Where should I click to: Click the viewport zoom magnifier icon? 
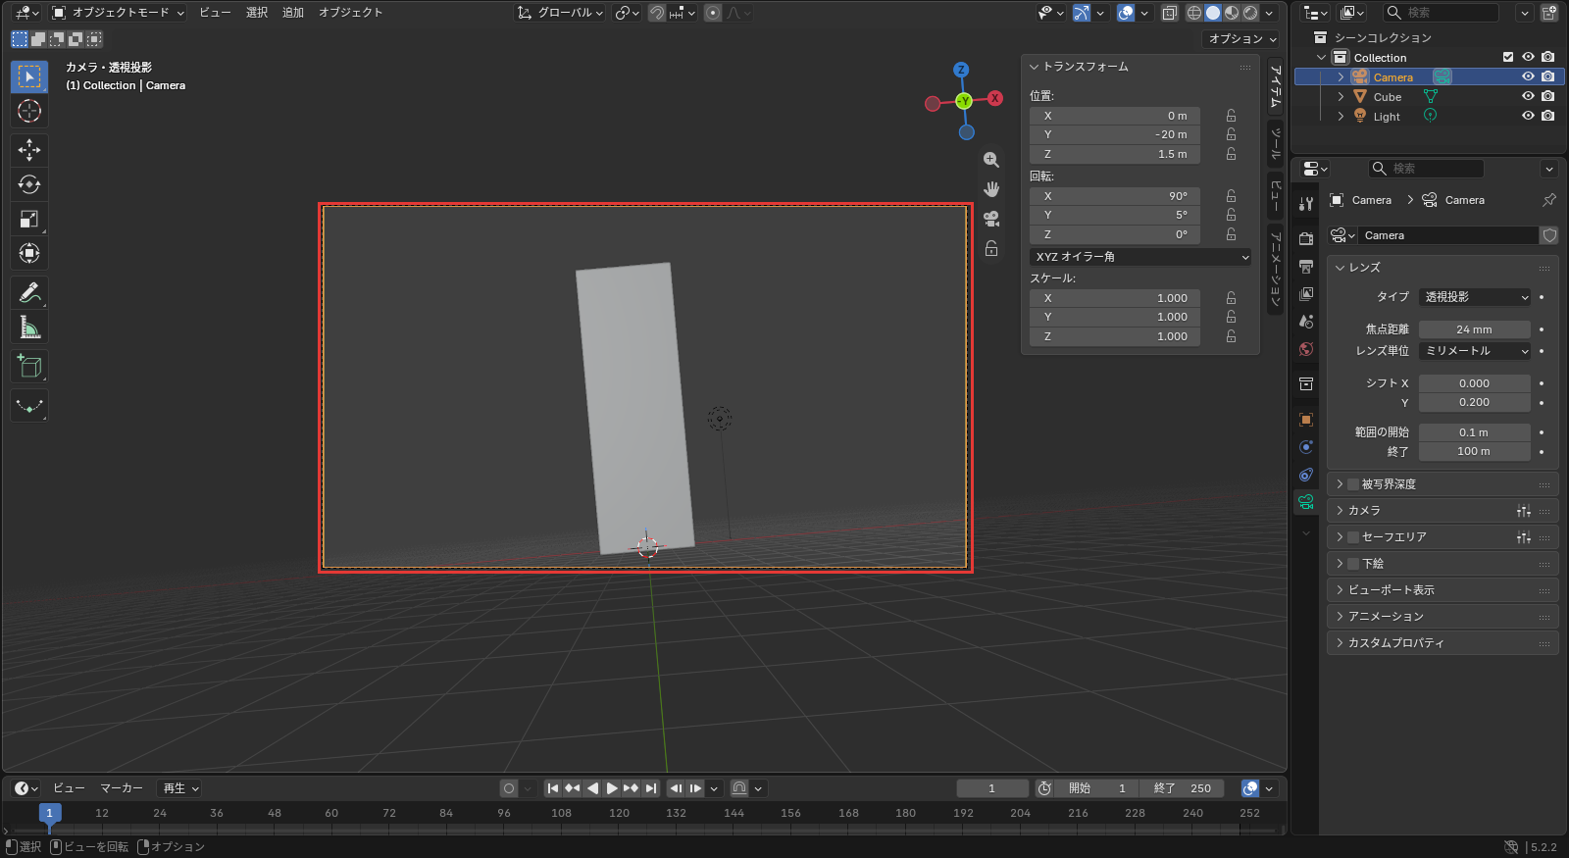click(x=991, y=160)
